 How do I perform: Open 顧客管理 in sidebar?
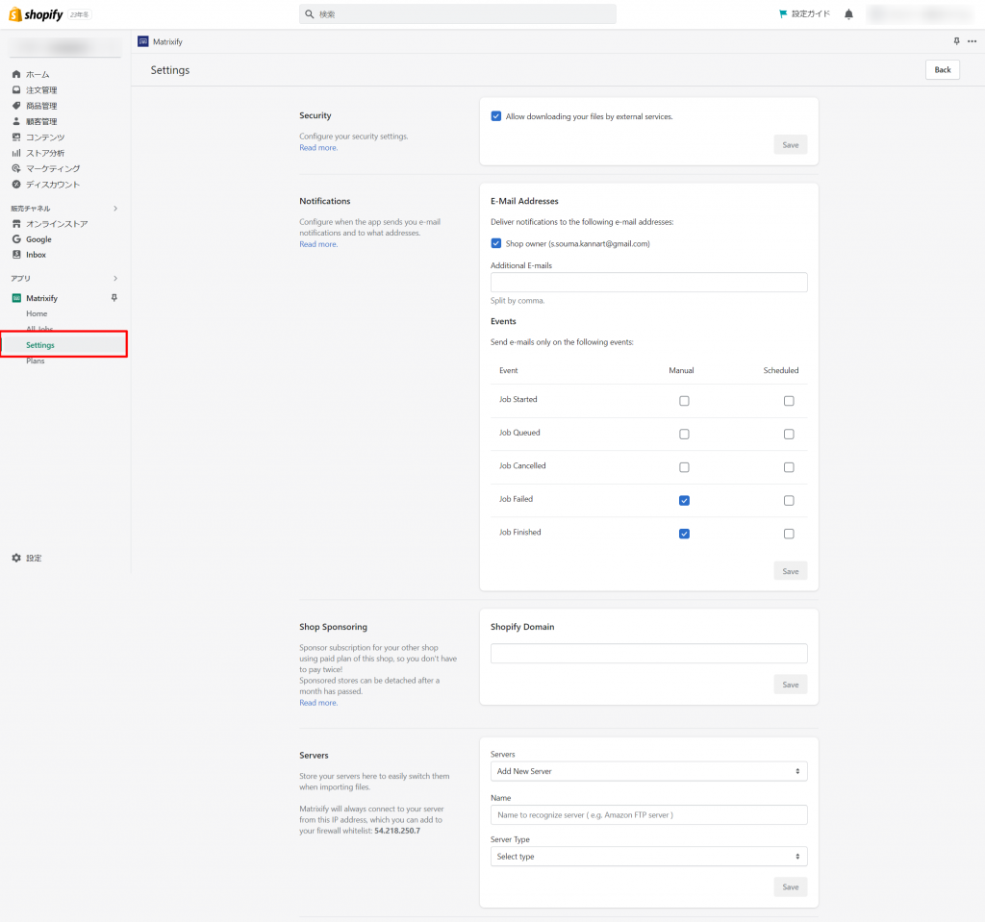[x=41, y=121]
